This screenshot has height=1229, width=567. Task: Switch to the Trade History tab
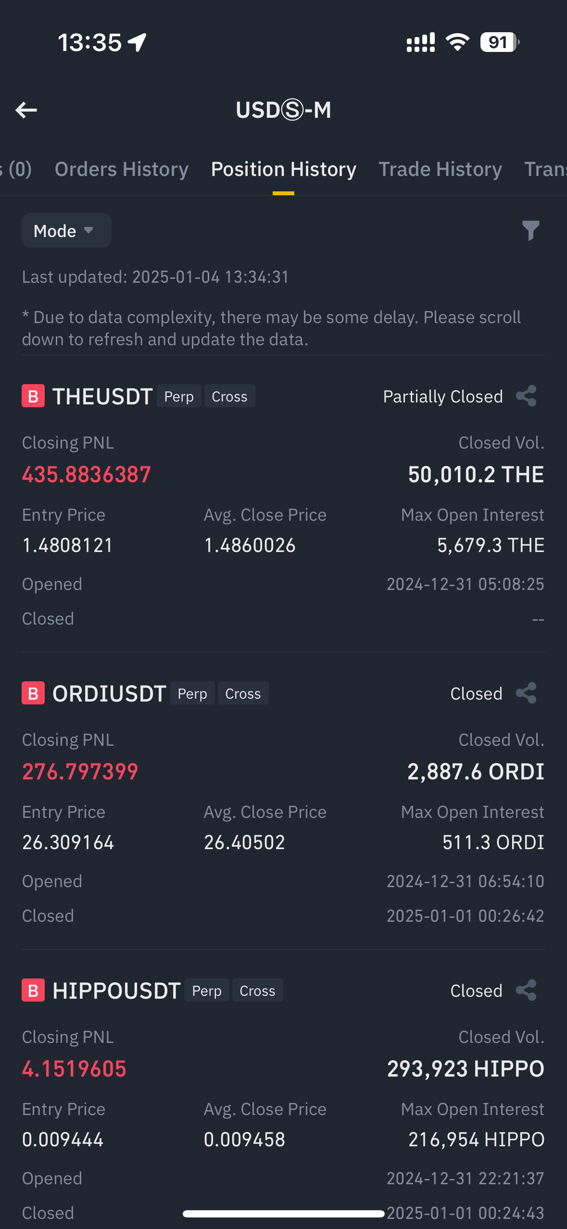click(440, 169)
